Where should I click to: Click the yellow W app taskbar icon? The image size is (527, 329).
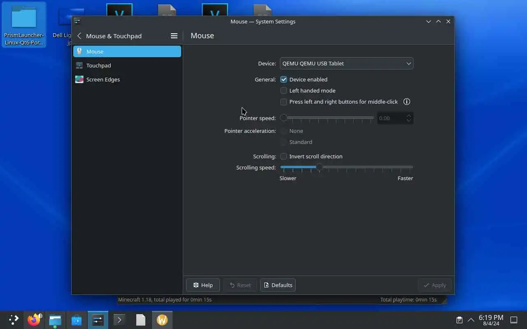pyautogui.click(x=162, y=320)
